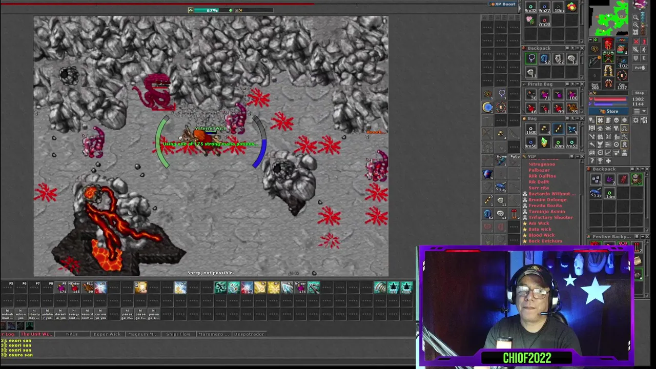The image size is (656, 369).
Task: Collapse the VIP panel
Action: click(578, 156)
